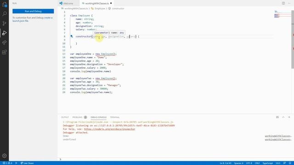Click the lightbulb quick-fix icon on line 8

tap(72, 36)
